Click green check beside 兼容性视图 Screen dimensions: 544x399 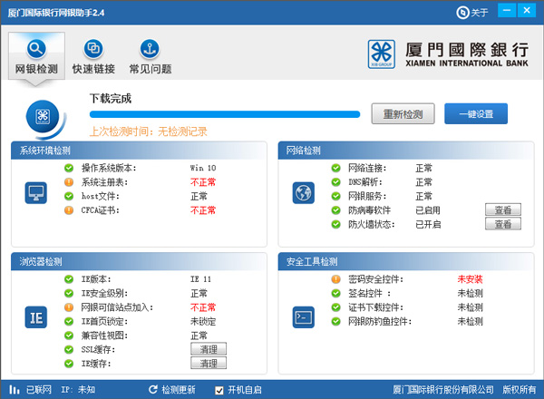[x=69, y=336]
